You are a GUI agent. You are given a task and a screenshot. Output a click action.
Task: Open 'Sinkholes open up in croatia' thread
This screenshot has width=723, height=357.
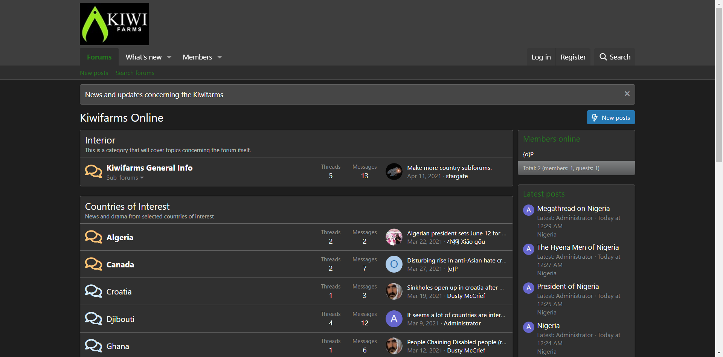[x=455, y=288]
